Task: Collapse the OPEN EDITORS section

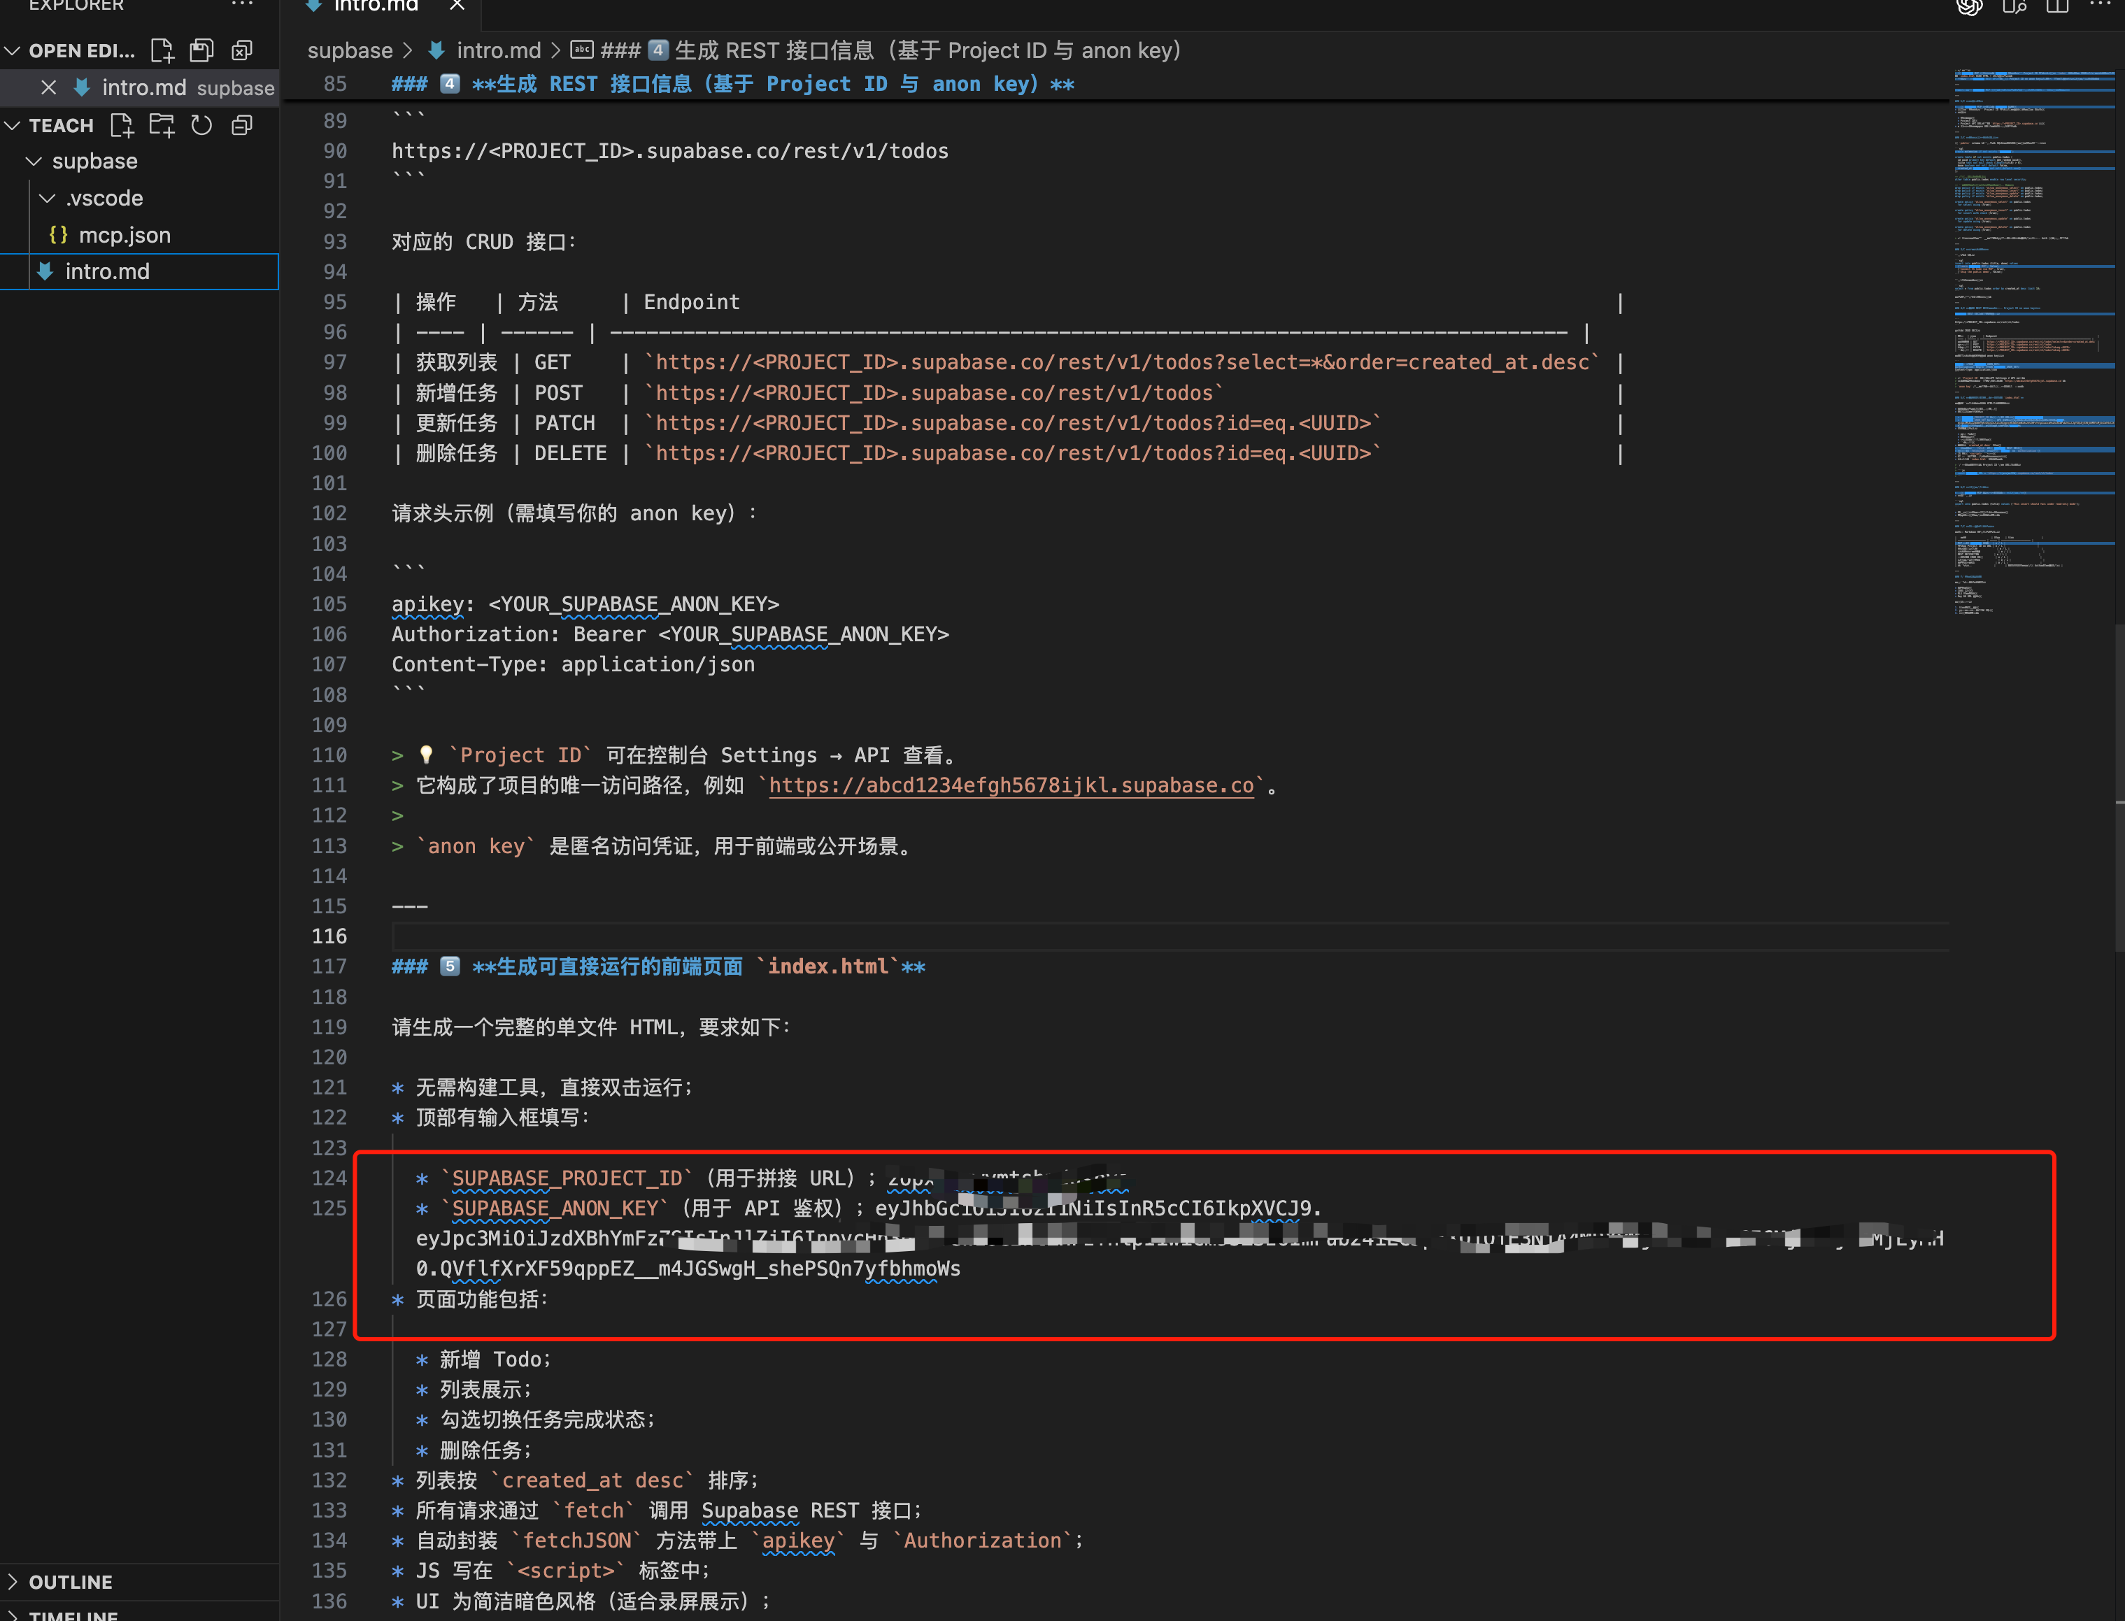Action: [13, 50]
